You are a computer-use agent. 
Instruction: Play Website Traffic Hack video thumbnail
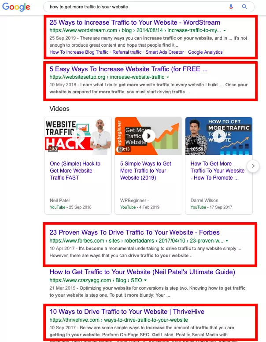tap(78, 136)
